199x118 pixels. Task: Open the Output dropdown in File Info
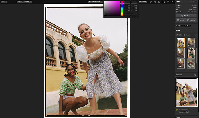coord(193,1)
